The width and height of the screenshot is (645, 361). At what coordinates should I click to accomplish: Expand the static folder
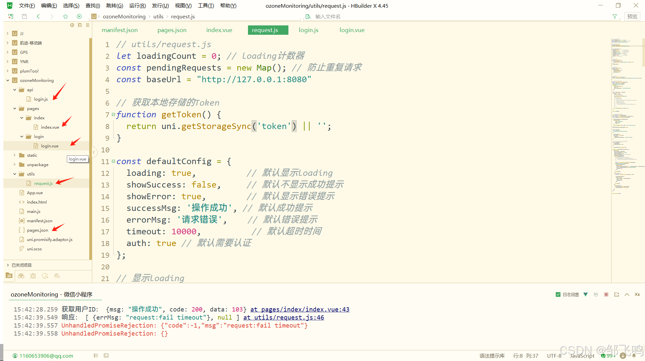tap(15, 155)
